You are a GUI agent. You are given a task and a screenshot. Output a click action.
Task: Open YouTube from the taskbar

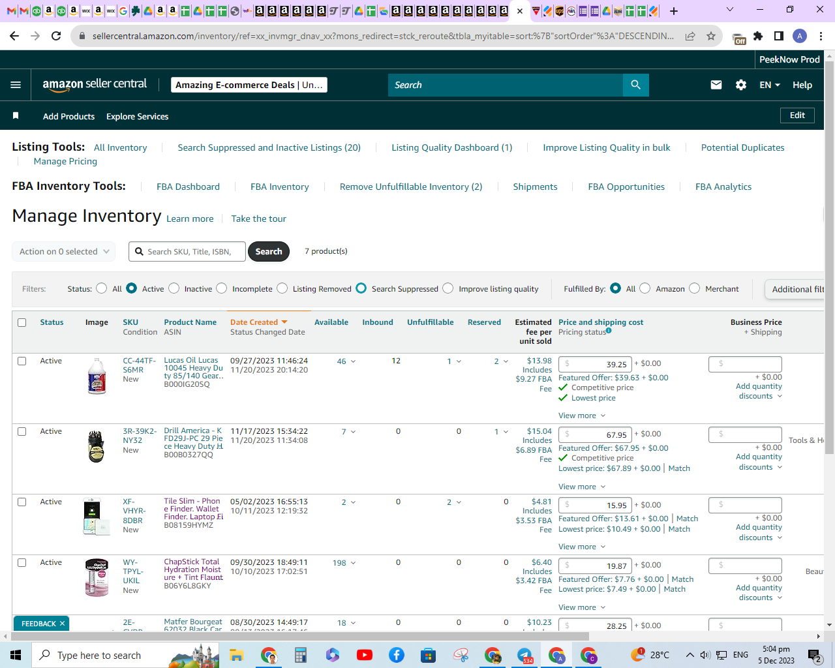pyautogui.click(x=365, y=655)
